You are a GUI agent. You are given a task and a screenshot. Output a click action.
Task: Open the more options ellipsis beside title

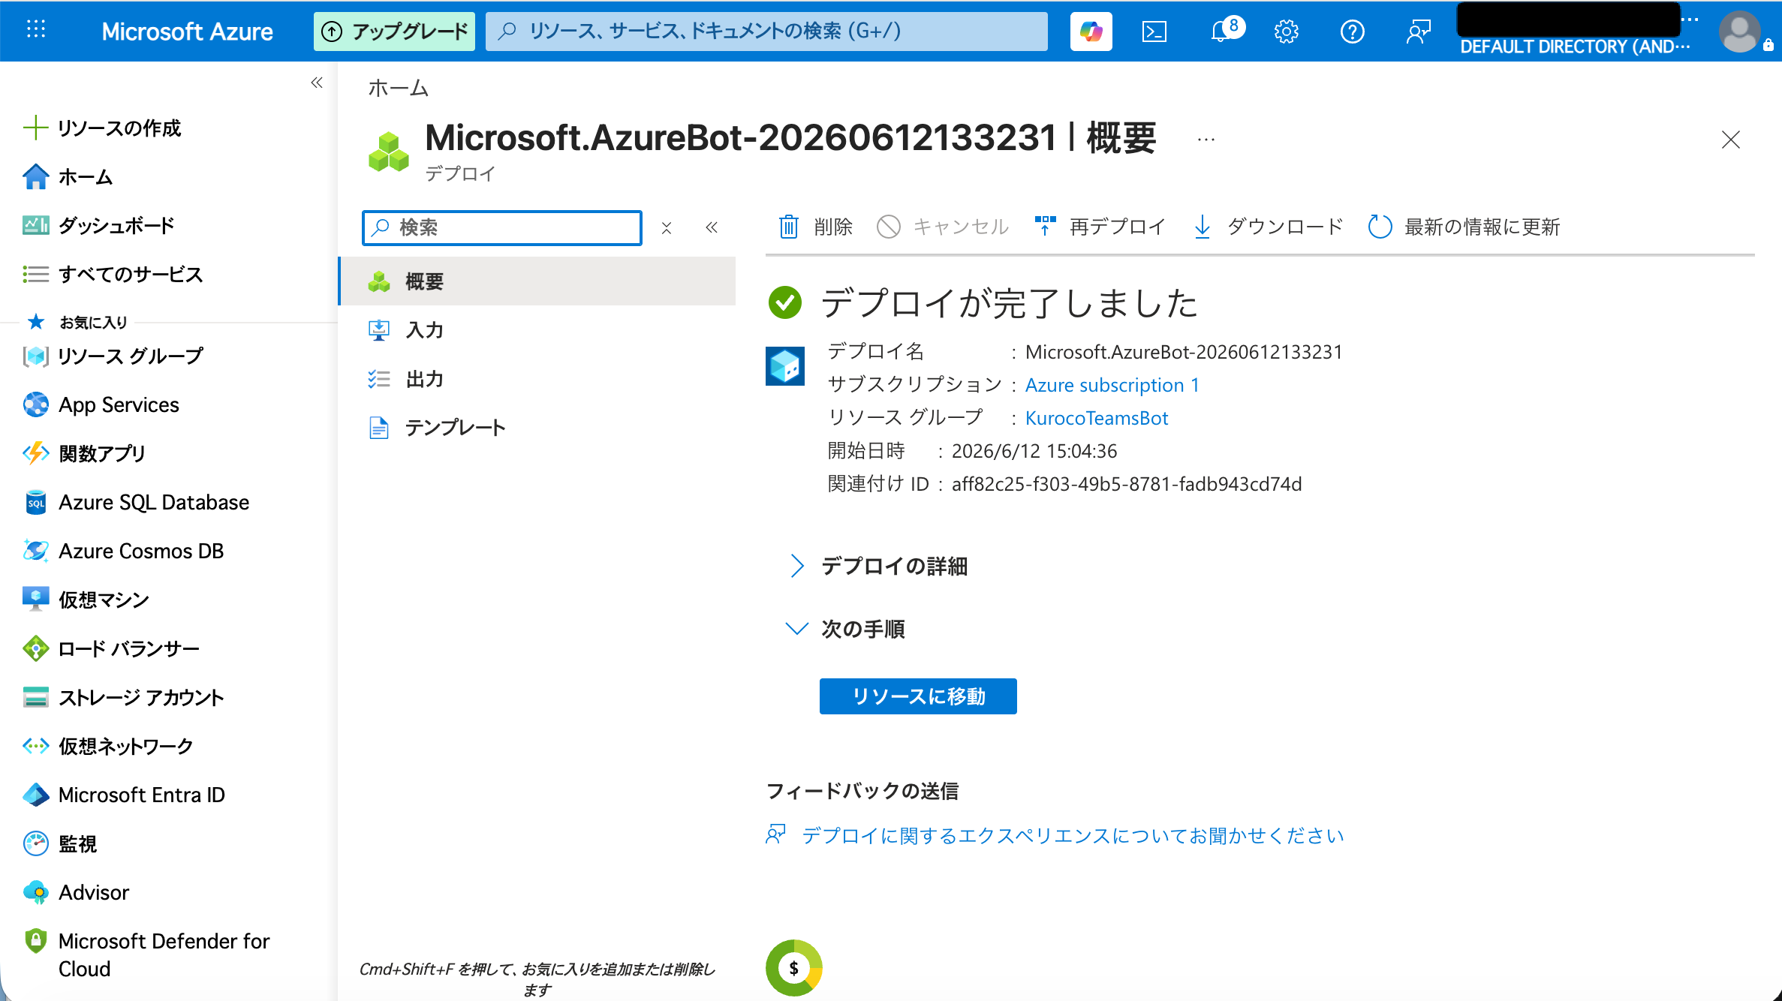pos(1206,140)
